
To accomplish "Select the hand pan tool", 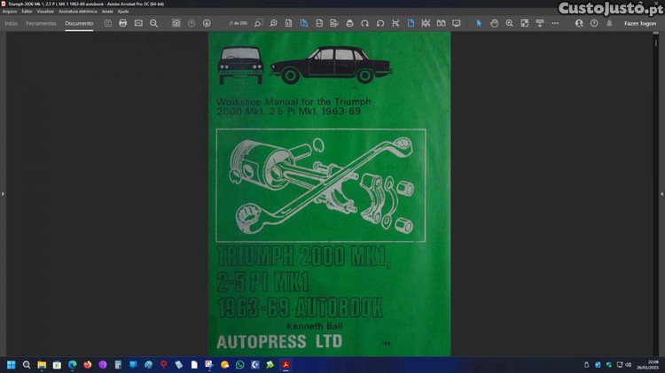I will [495, 23].
